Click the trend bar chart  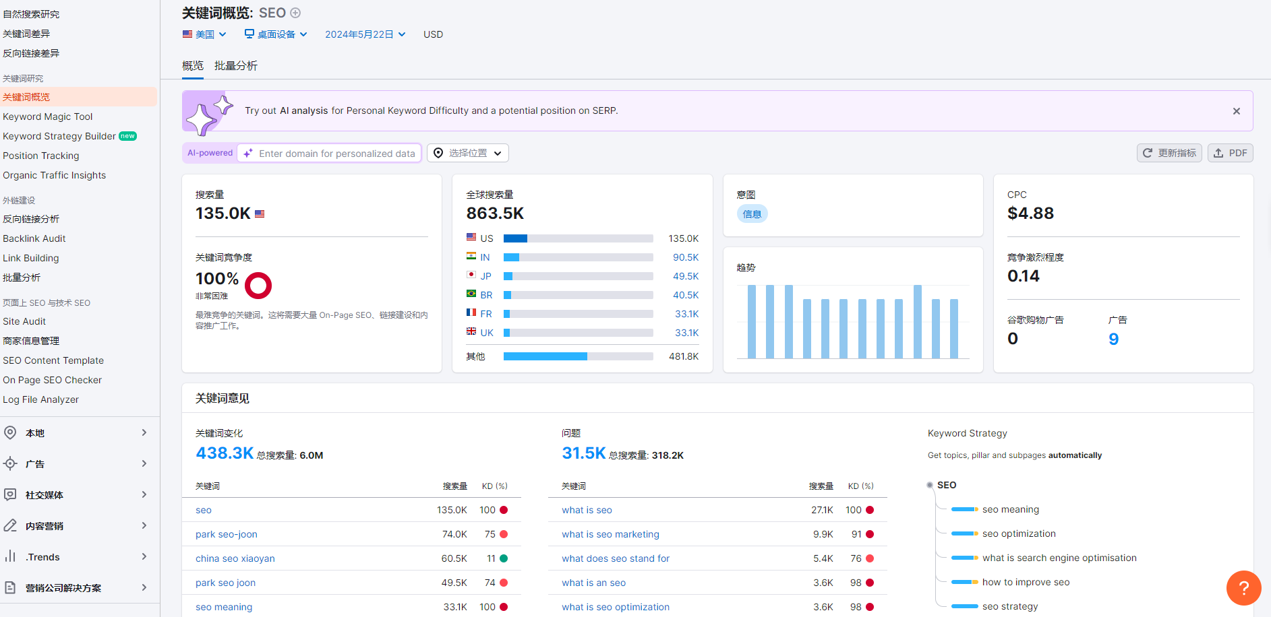(x=853, y=321)
